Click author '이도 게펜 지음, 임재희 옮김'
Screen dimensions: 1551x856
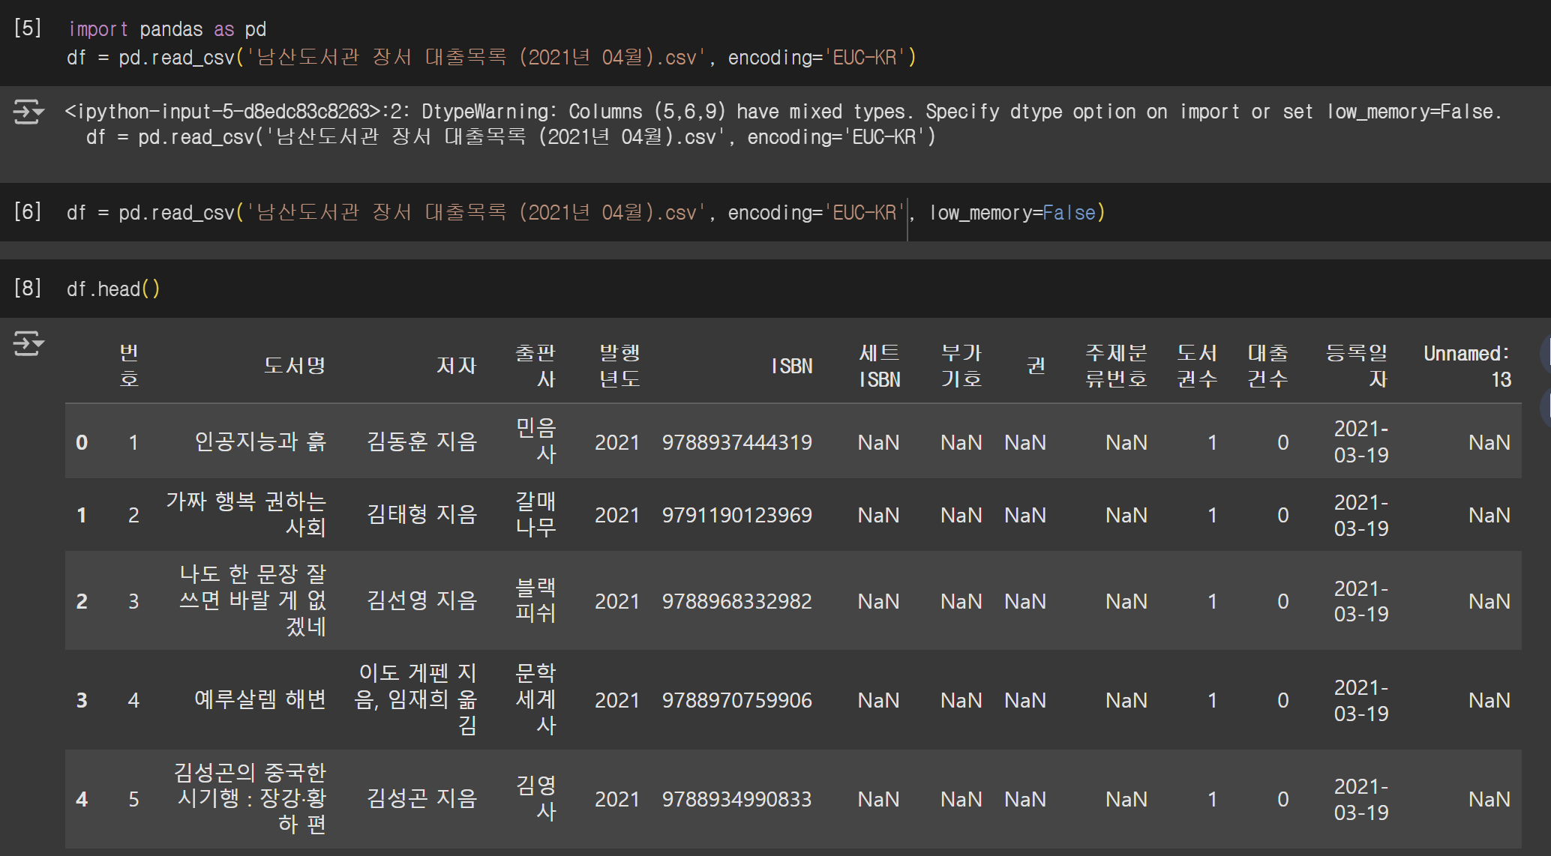[415, 699]
